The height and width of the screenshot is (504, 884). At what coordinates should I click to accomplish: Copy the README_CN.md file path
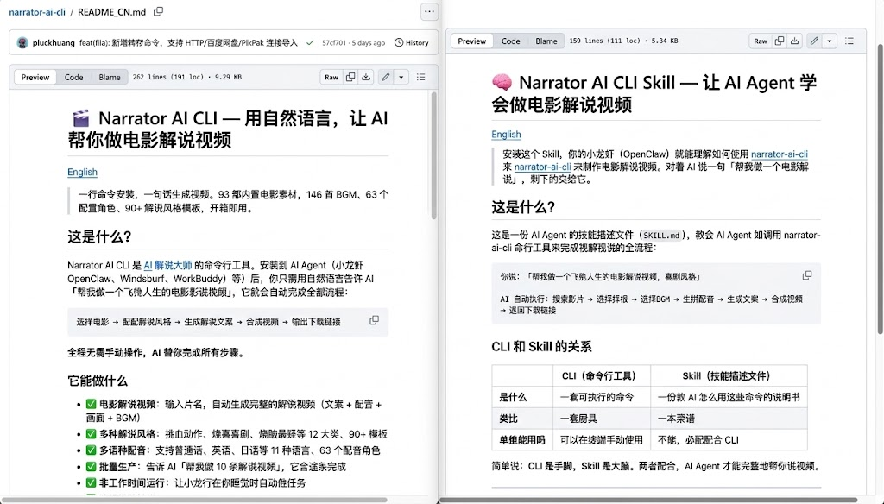(159, 12)
